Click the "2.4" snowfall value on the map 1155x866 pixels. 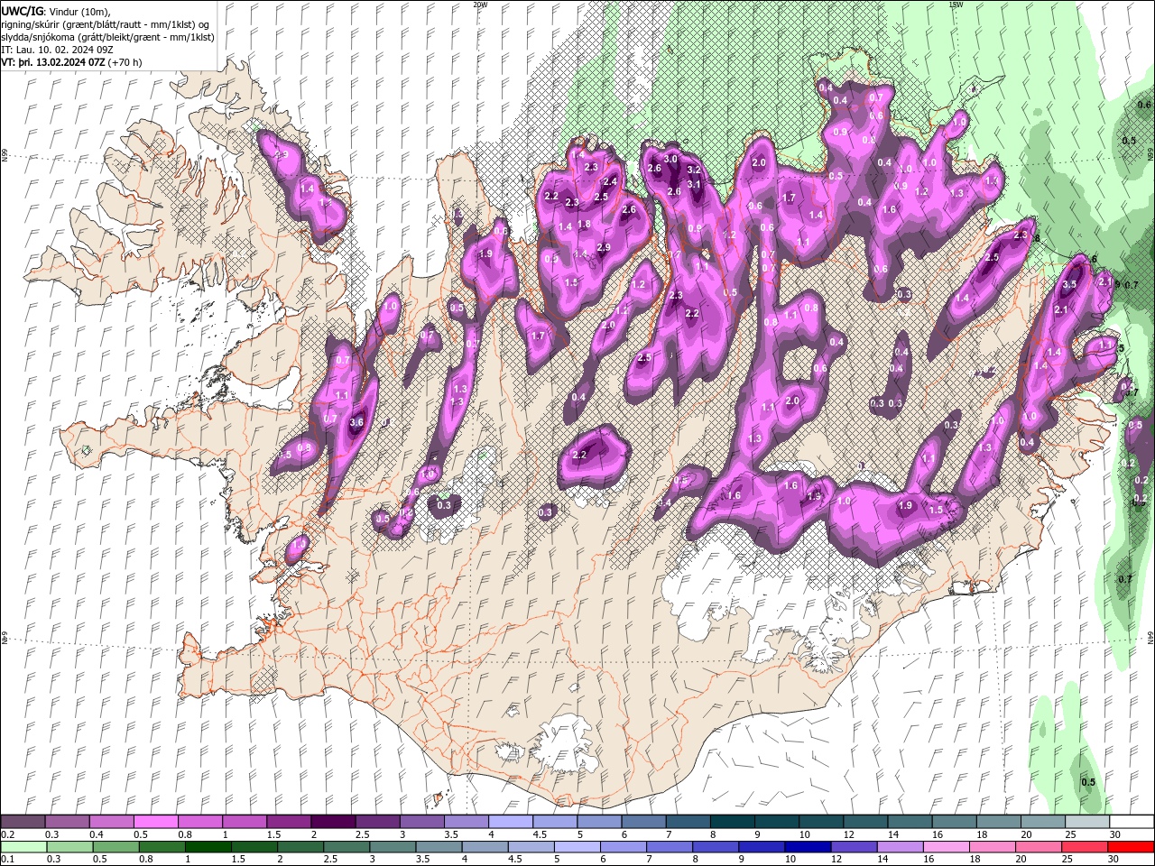point(610,181)
